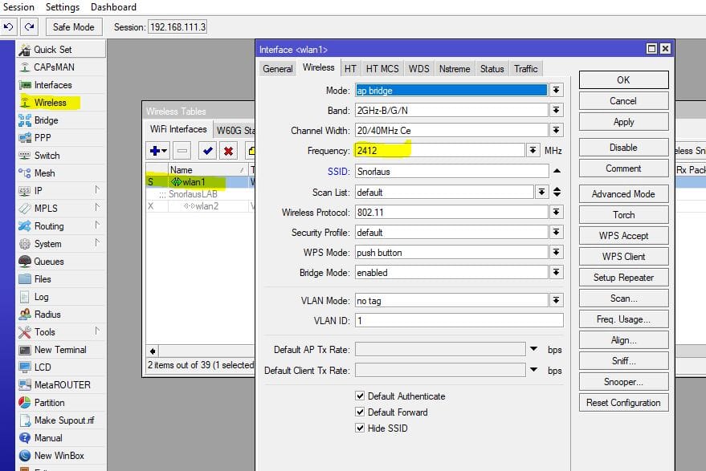
Task: Click the undo arrow icon in toolbar
Action: [8, 27]
